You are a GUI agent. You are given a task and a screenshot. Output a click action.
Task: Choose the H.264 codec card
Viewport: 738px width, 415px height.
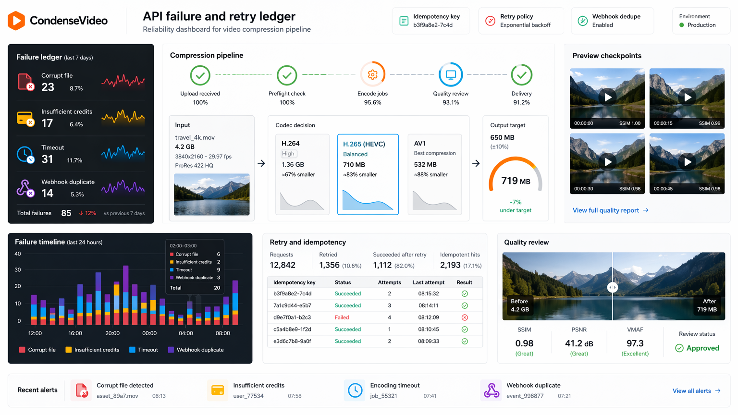pyautogui.click(x=302, y=174)
